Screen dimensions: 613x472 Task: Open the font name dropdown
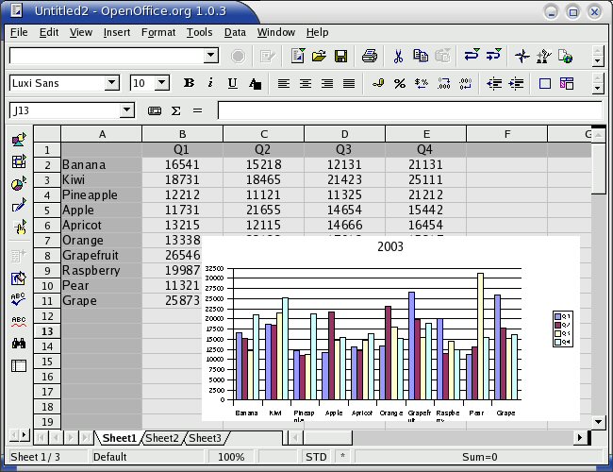(x=112, y=83)
